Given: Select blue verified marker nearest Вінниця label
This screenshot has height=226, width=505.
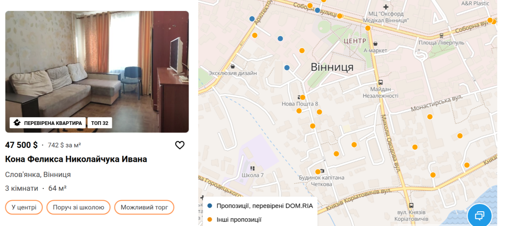Looking at the screenshot, I should [x=287, y=68].
